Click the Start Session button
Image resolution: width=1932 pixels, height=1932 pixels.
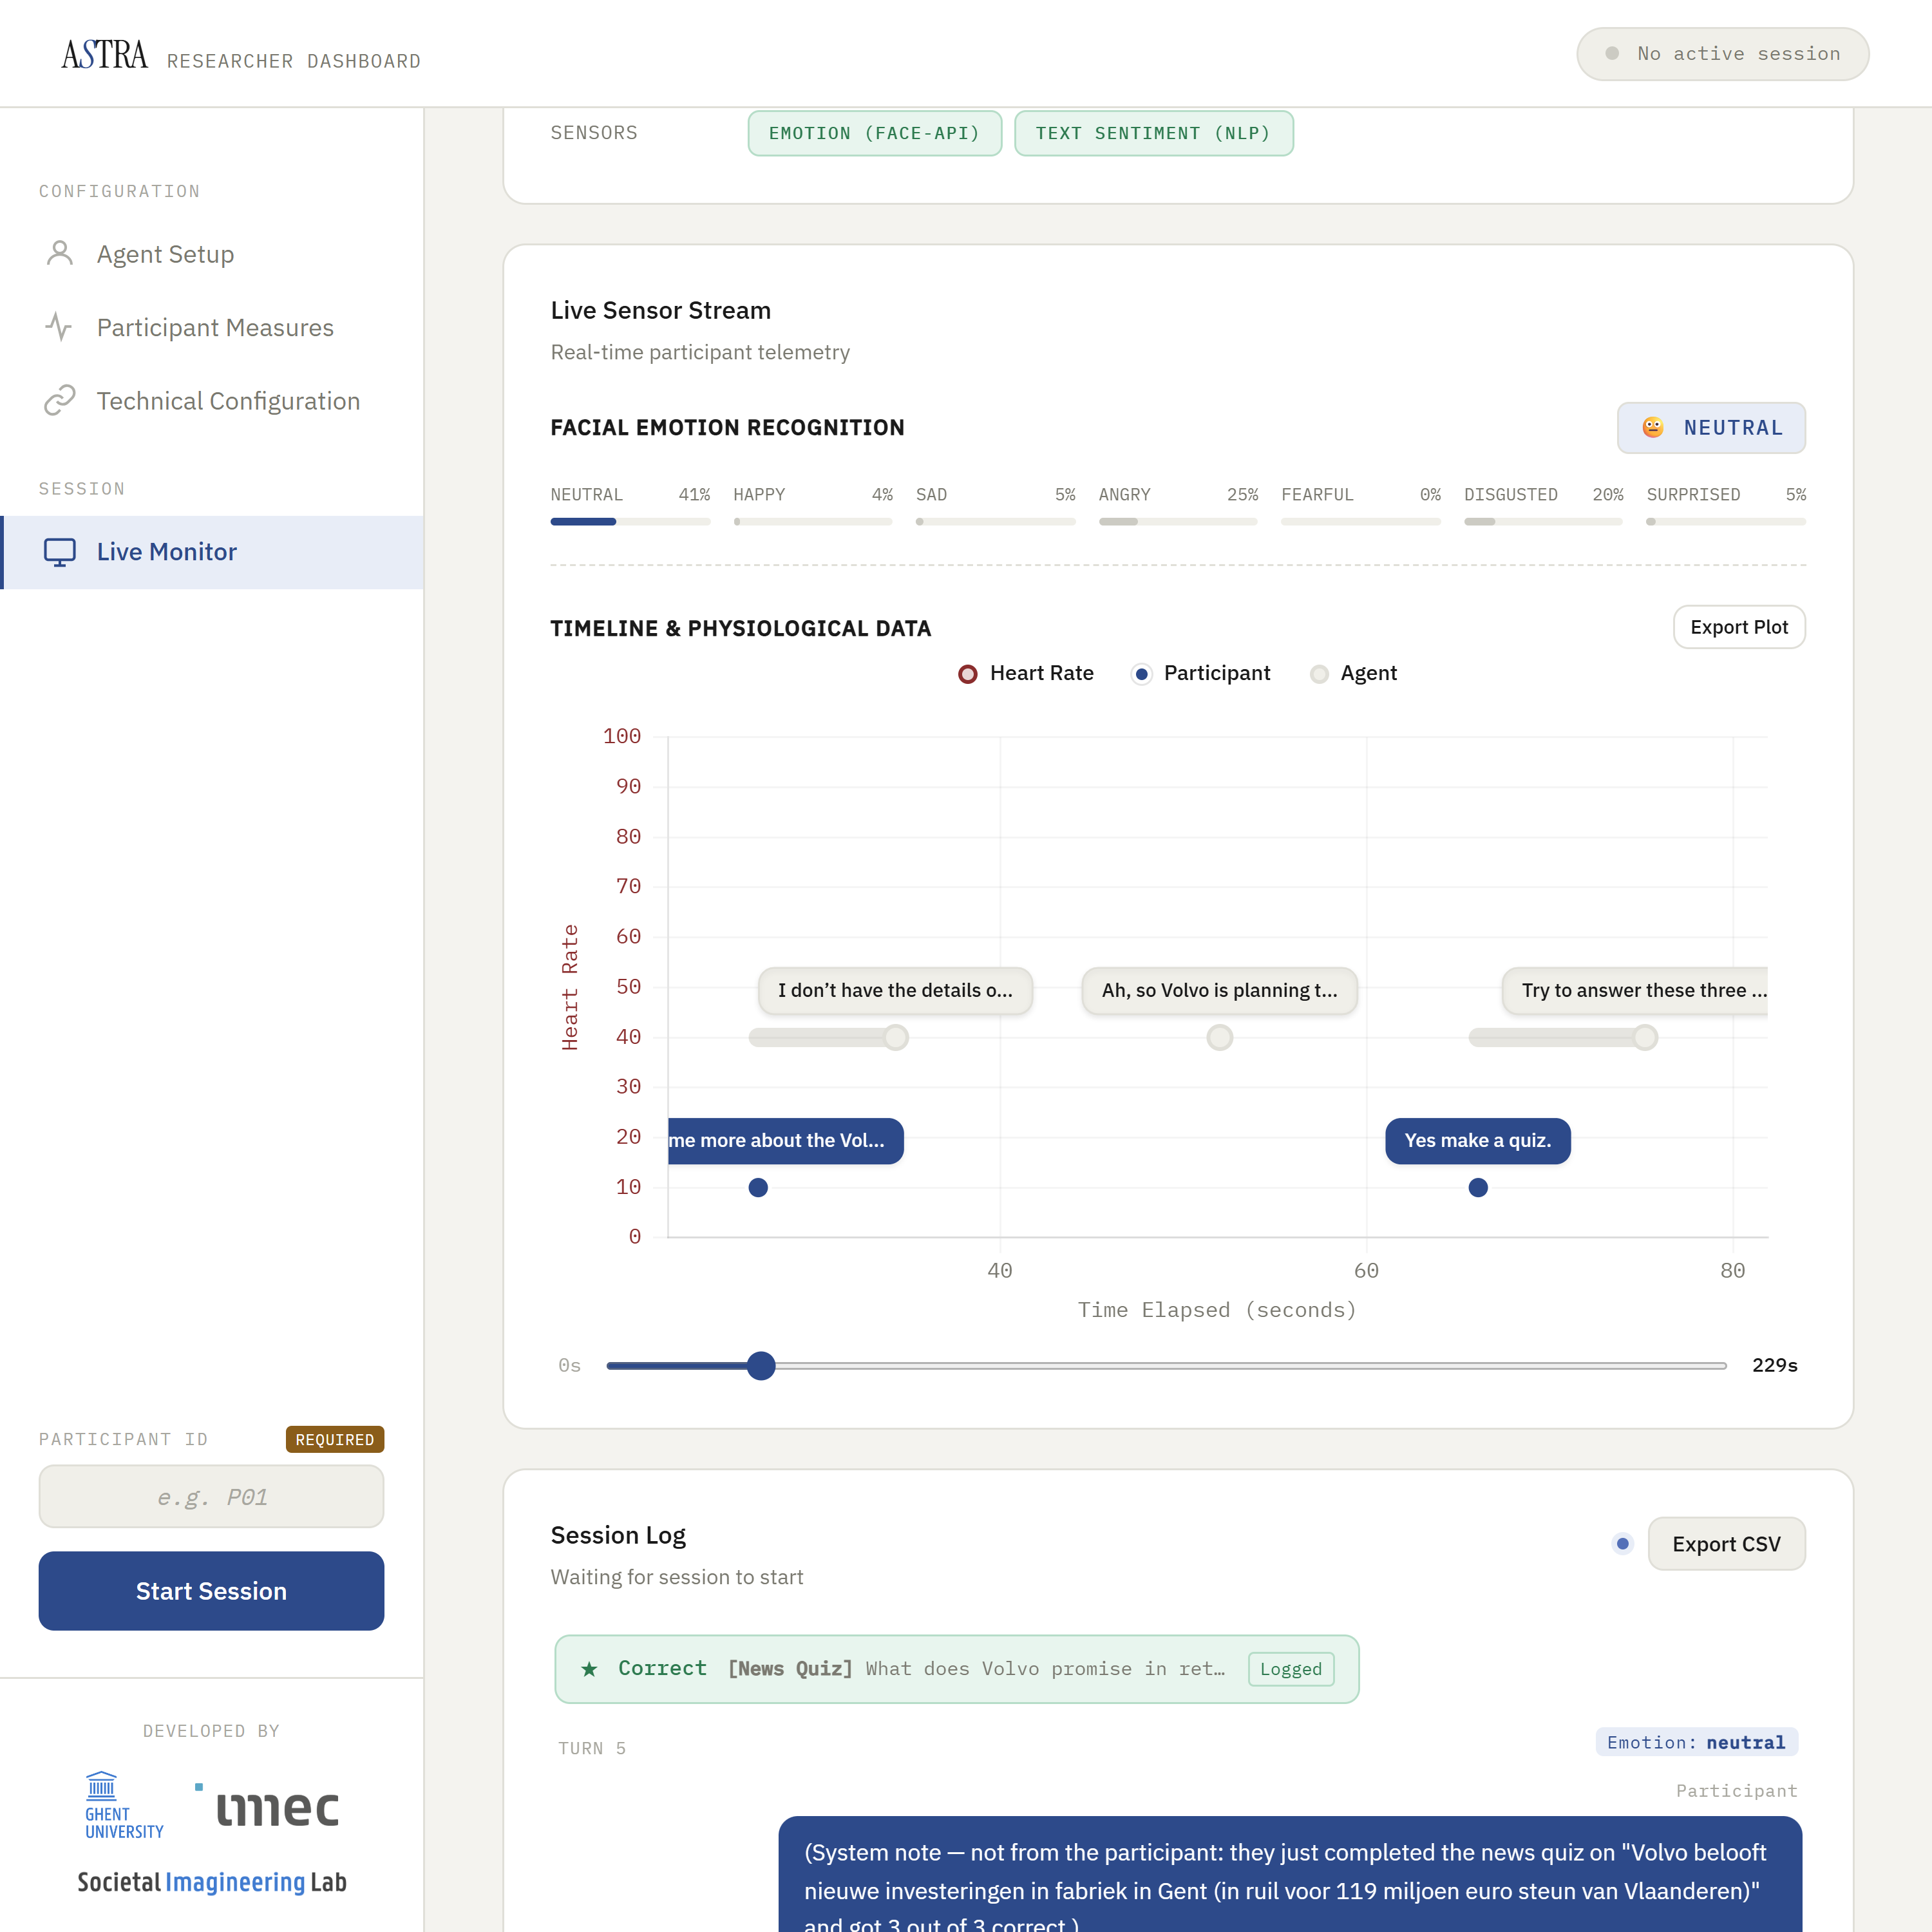click(211, 1591)
